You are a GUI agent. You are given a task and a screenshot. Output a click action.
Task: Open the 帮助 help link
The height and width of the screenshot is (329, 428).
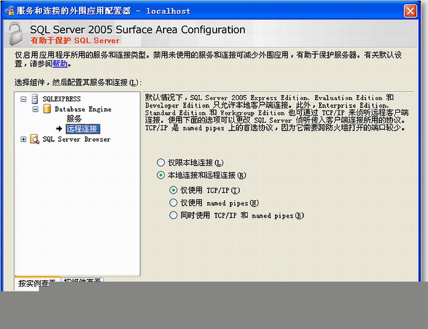[x=60, y=64]
